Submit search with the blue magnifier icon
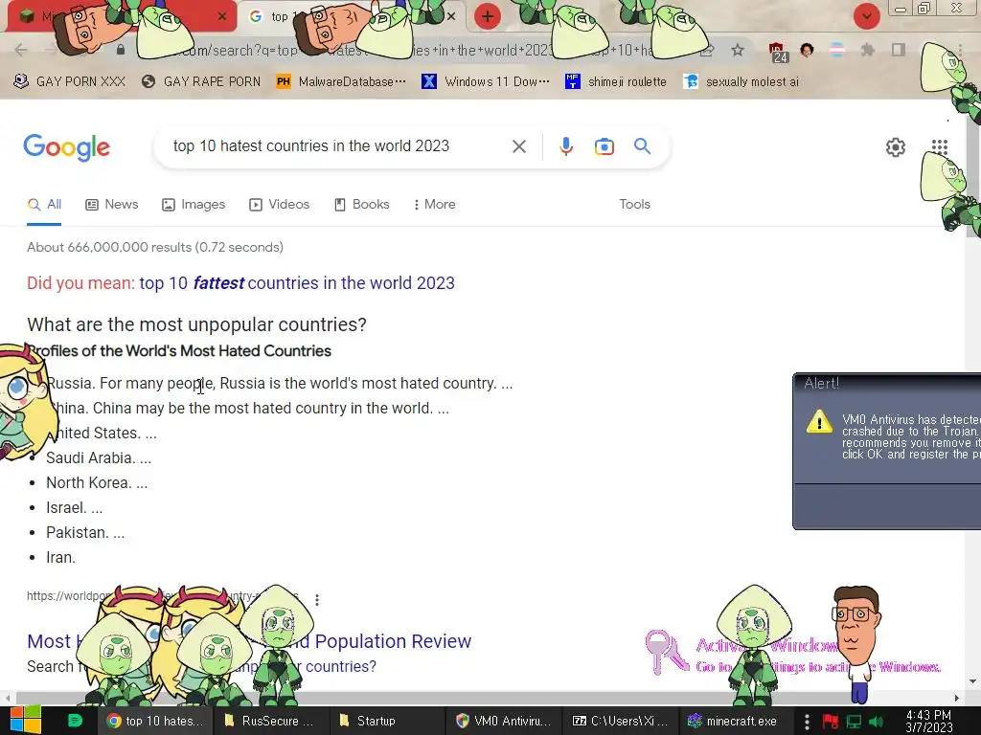 [x=642, y=146]
